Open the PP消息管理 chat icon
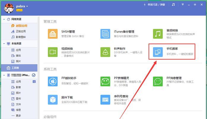207x119 pixels. pos(158,82)
